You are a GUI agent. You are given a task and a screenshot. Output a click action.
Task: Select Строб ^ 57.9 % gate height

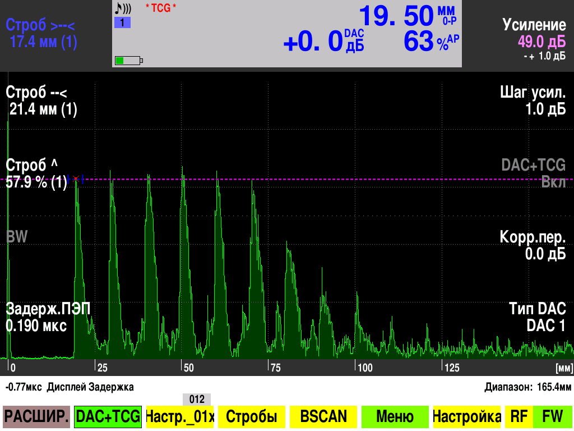[36, 174]
